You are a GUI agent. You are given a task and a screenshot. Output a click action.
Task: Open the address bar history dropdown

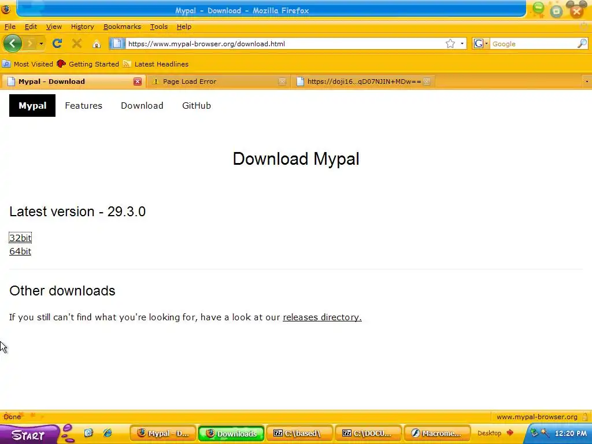pos(462,44)
